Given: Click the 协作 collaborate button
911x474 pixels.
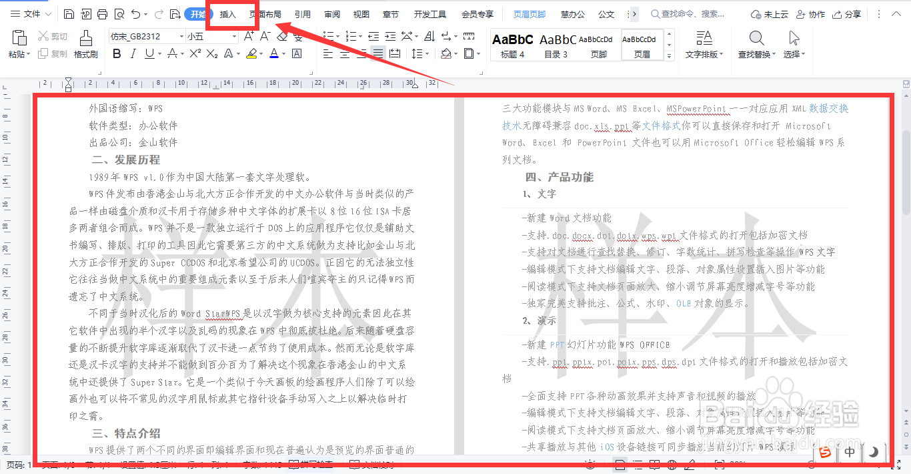Looking at the screenshot, I should pyautogui.click(x=810, y=14).
